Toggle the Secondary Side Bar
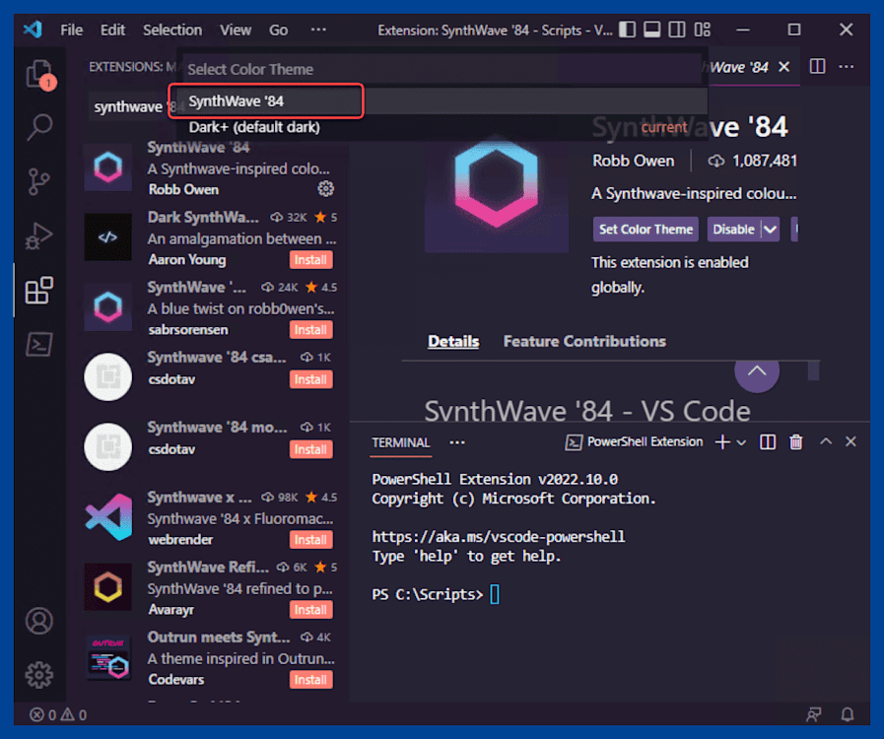884x739 pixels. coord(676,30)
